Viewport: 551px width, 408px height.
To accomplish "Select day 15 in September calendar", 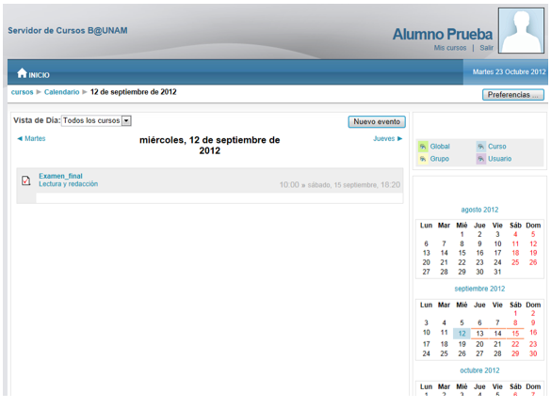I will [x=515, y=334].
